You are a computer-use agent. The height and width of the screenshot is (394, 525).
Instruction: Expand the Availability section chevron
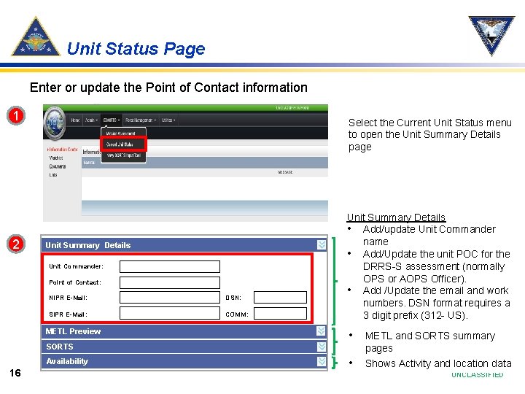(x=322, y=361)
